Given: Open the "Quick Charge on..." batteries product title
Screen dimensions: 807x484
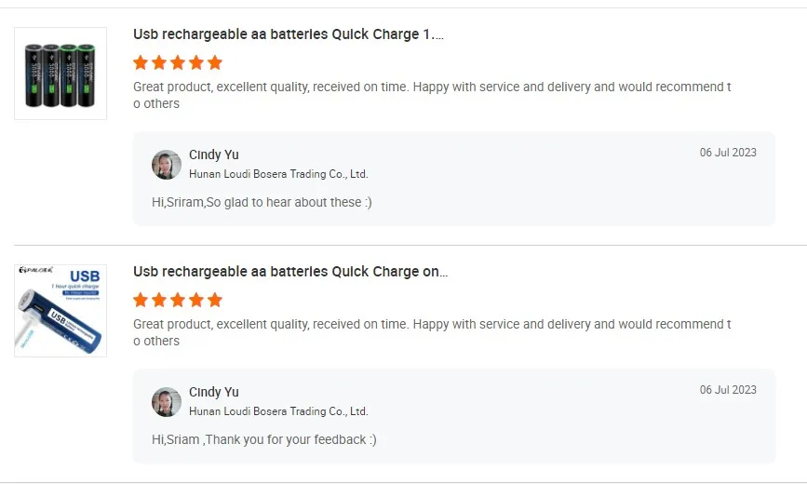Looking at the screenshot, I should point(290,272).
